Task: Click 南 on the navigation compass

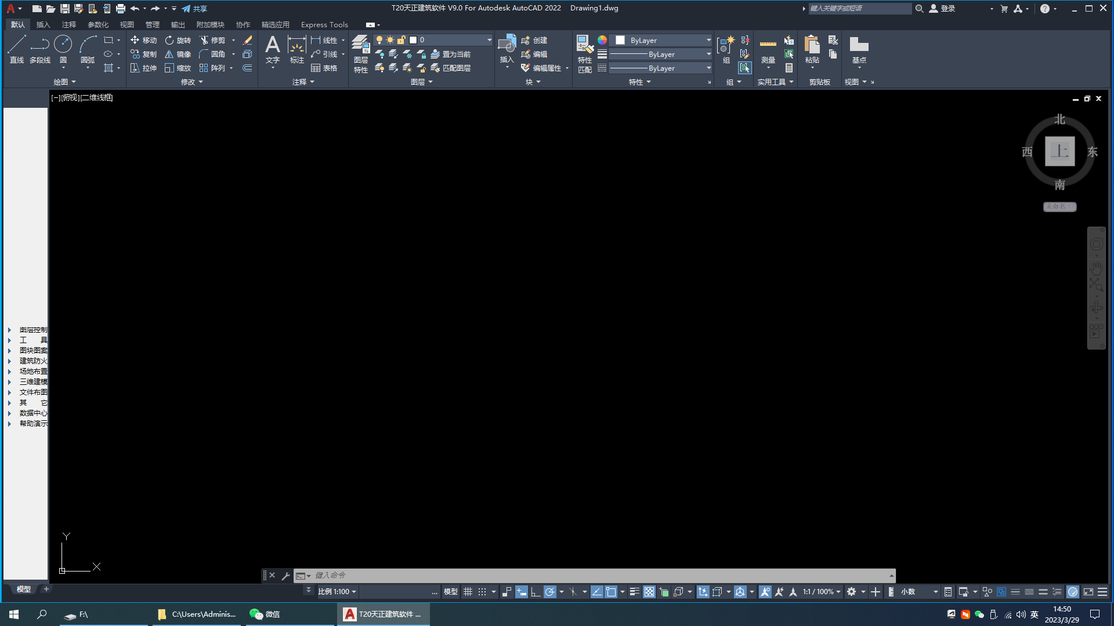Action: click(1059, 185)
